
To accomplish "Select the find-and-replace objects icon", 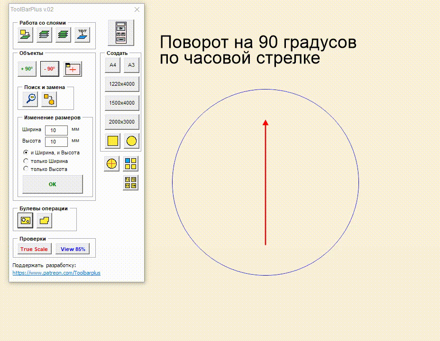I will pos(50,99).
